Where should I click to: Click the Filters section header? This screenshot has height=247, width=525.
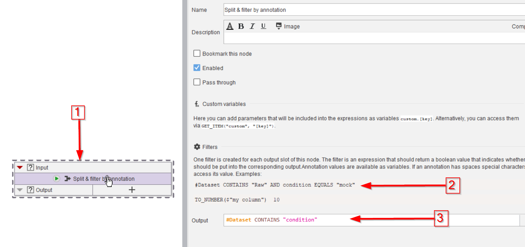click(x=210, y=147)
